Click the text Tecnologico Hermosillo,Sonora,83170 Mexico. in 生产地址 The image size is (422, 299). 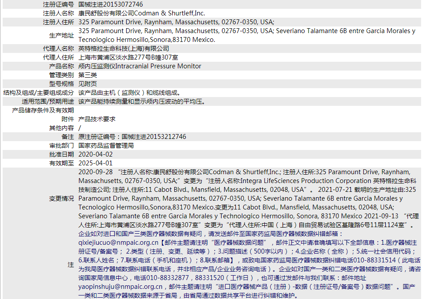pos(147,40)
